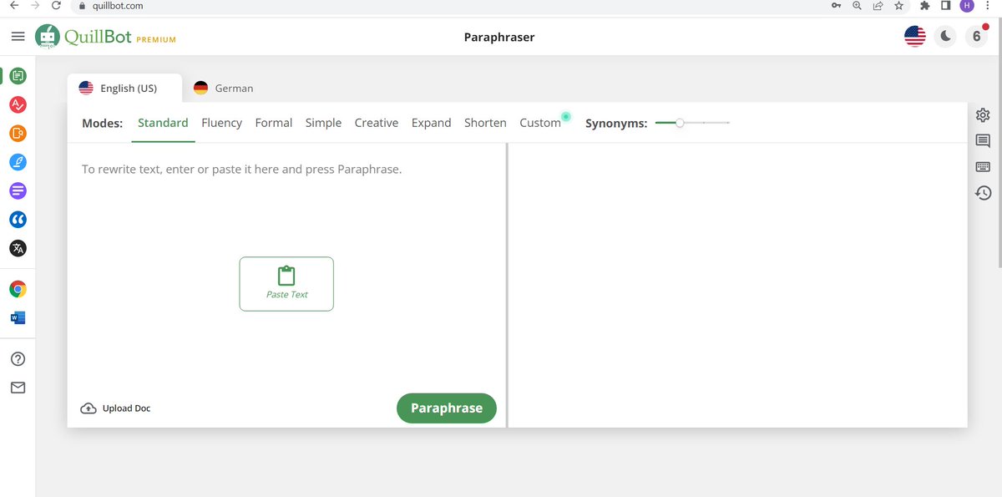The height and width of the screenshot is (497, 1002).
Task: Go back in browser history
Action: [14, 6]
